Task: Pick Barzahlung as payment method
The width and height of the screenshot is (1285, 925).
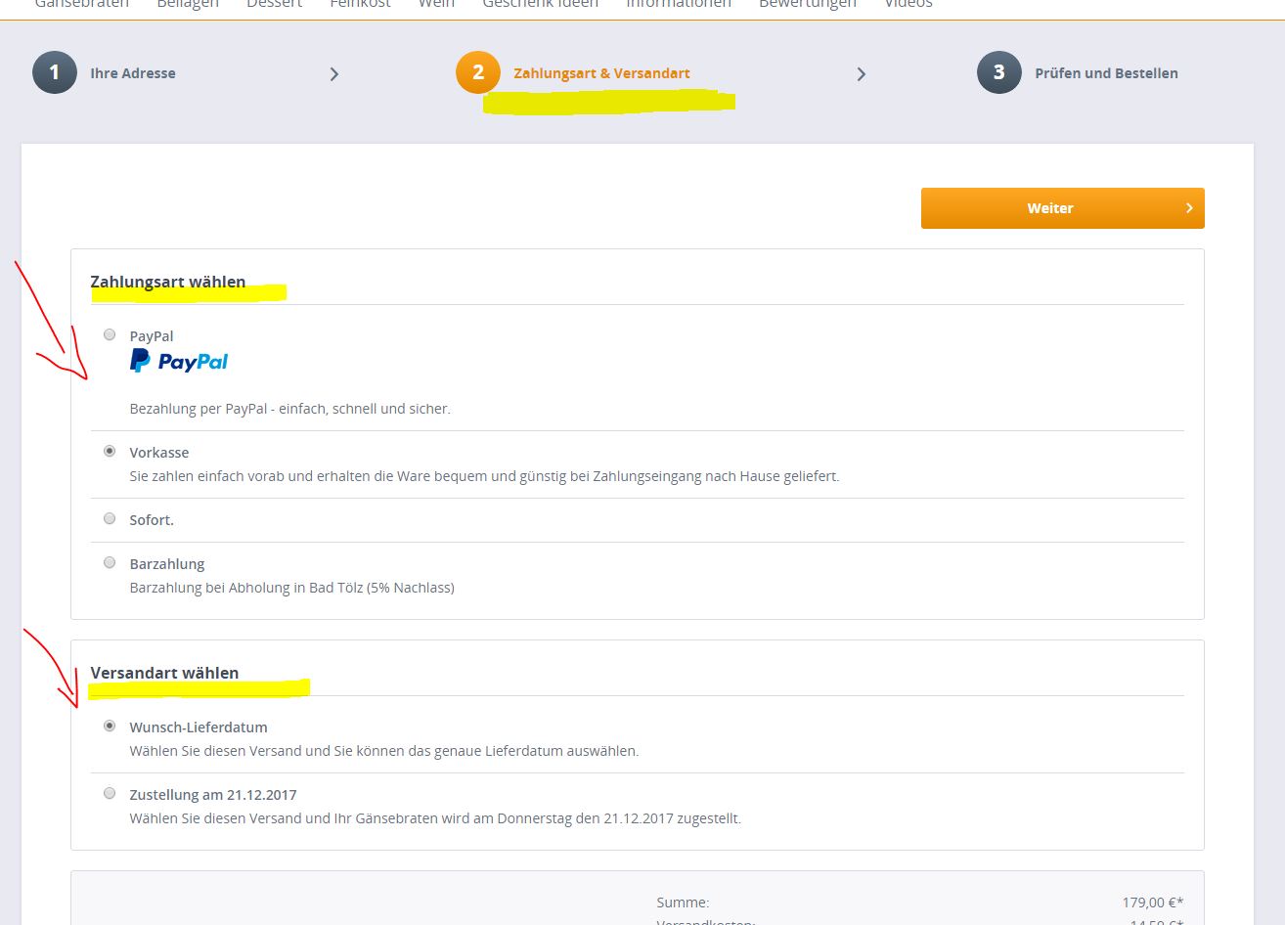Action: pos(110,563)
